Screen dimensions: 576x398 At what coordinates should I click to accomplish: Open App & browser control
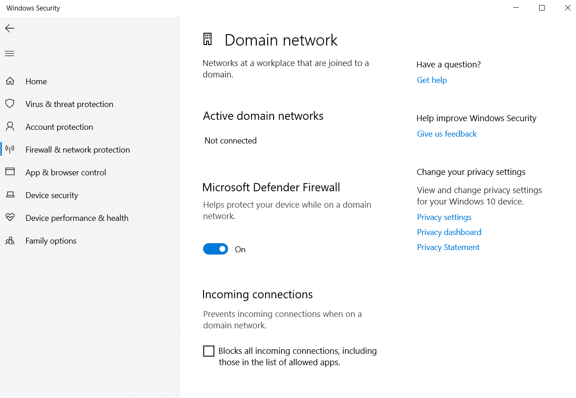click(x=66, y=172)
